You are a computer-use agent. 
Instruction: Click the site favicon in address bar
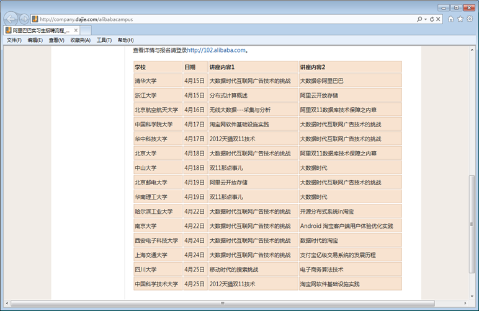[35, 19]
